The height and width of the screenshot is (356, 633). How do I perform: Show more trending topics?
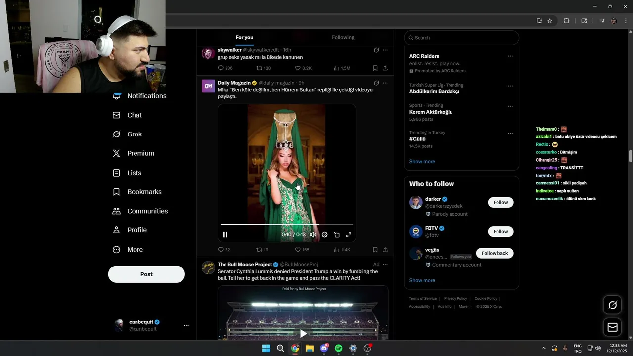click(x=422, y=162)
